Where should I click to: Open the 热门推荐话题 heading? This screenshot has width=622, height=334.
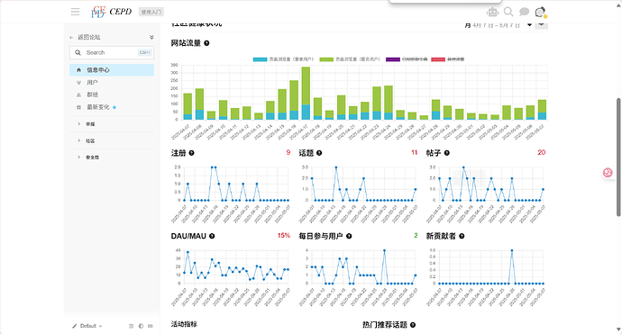tap(385, 325)
